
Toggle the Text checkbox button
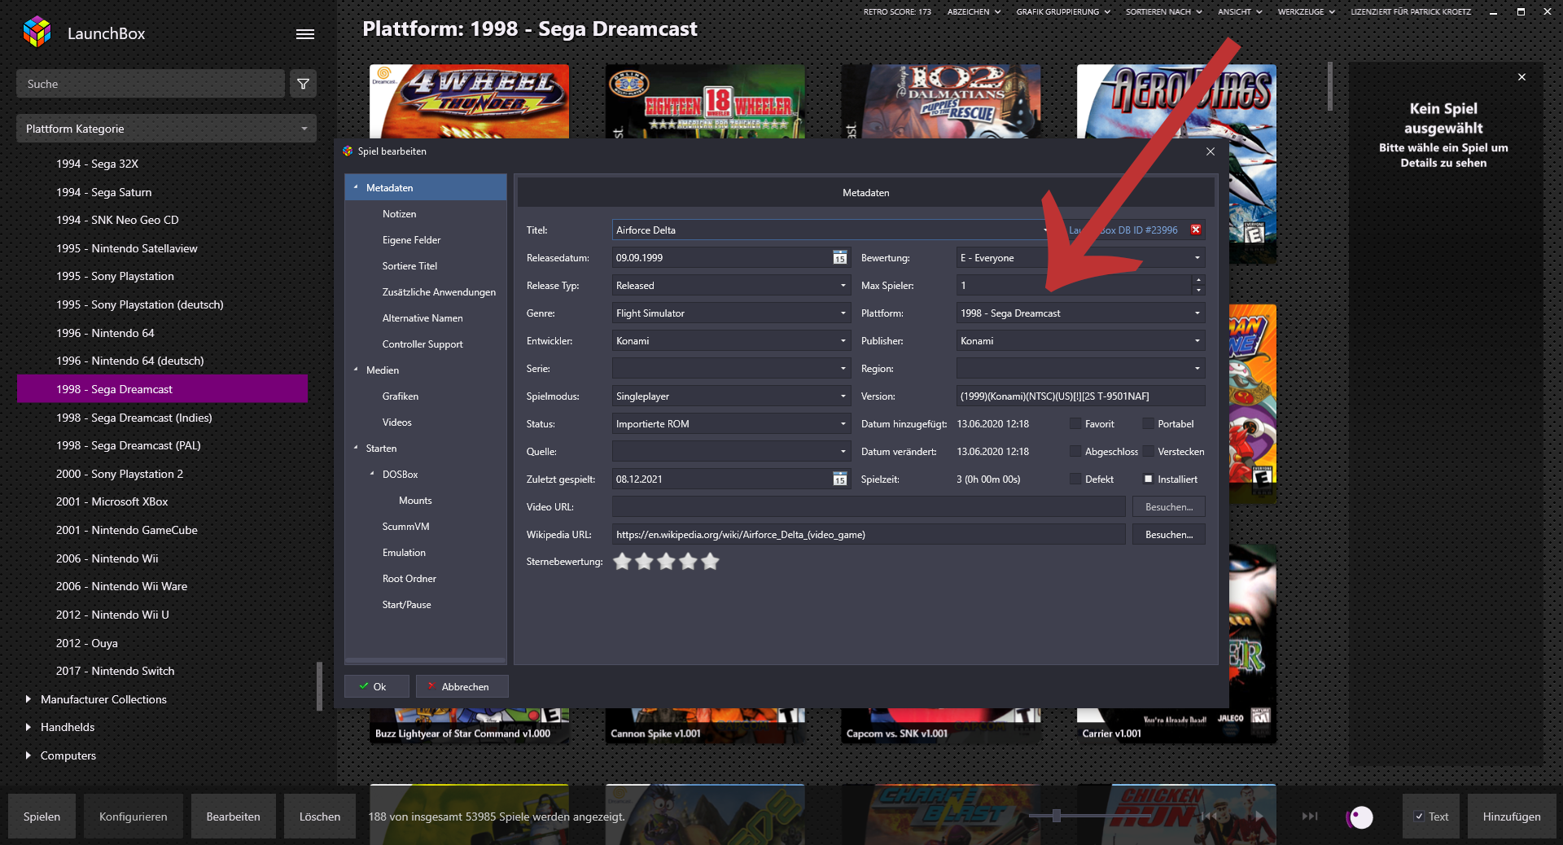point(1431,817)
